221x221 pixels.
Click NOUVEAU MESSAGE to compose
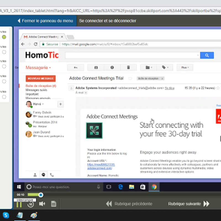pyautogui.click(x=41, y=78)
